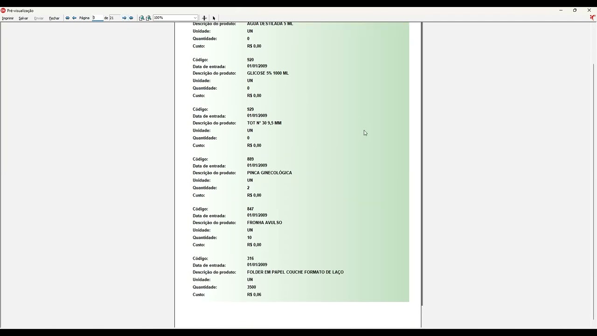The width and height of the screenshot is (597, 336).
Task: Minimize the Pré-visualização window
Action: (561, 10)
